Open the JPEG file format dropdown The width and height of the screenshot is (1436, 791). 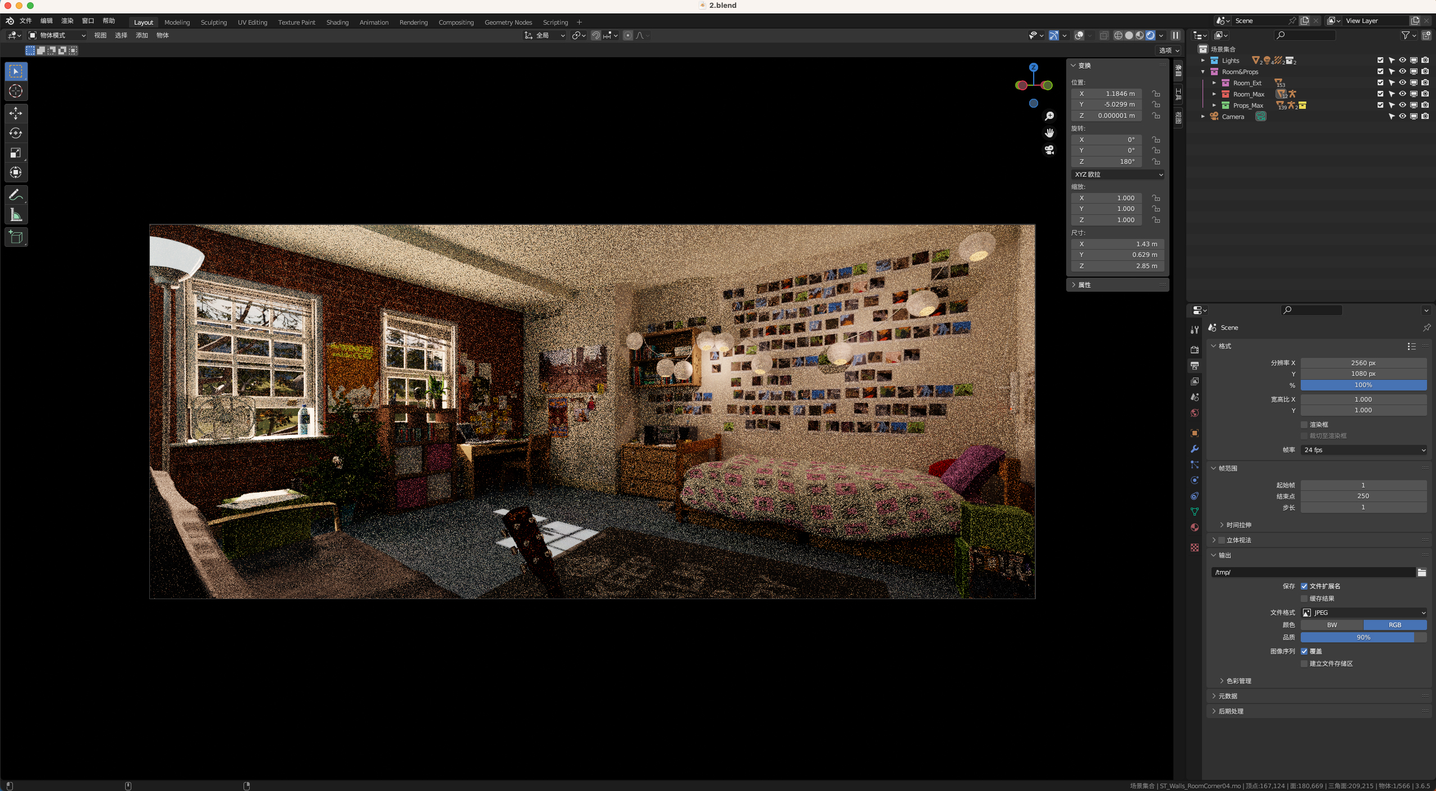pos(1363,613)
